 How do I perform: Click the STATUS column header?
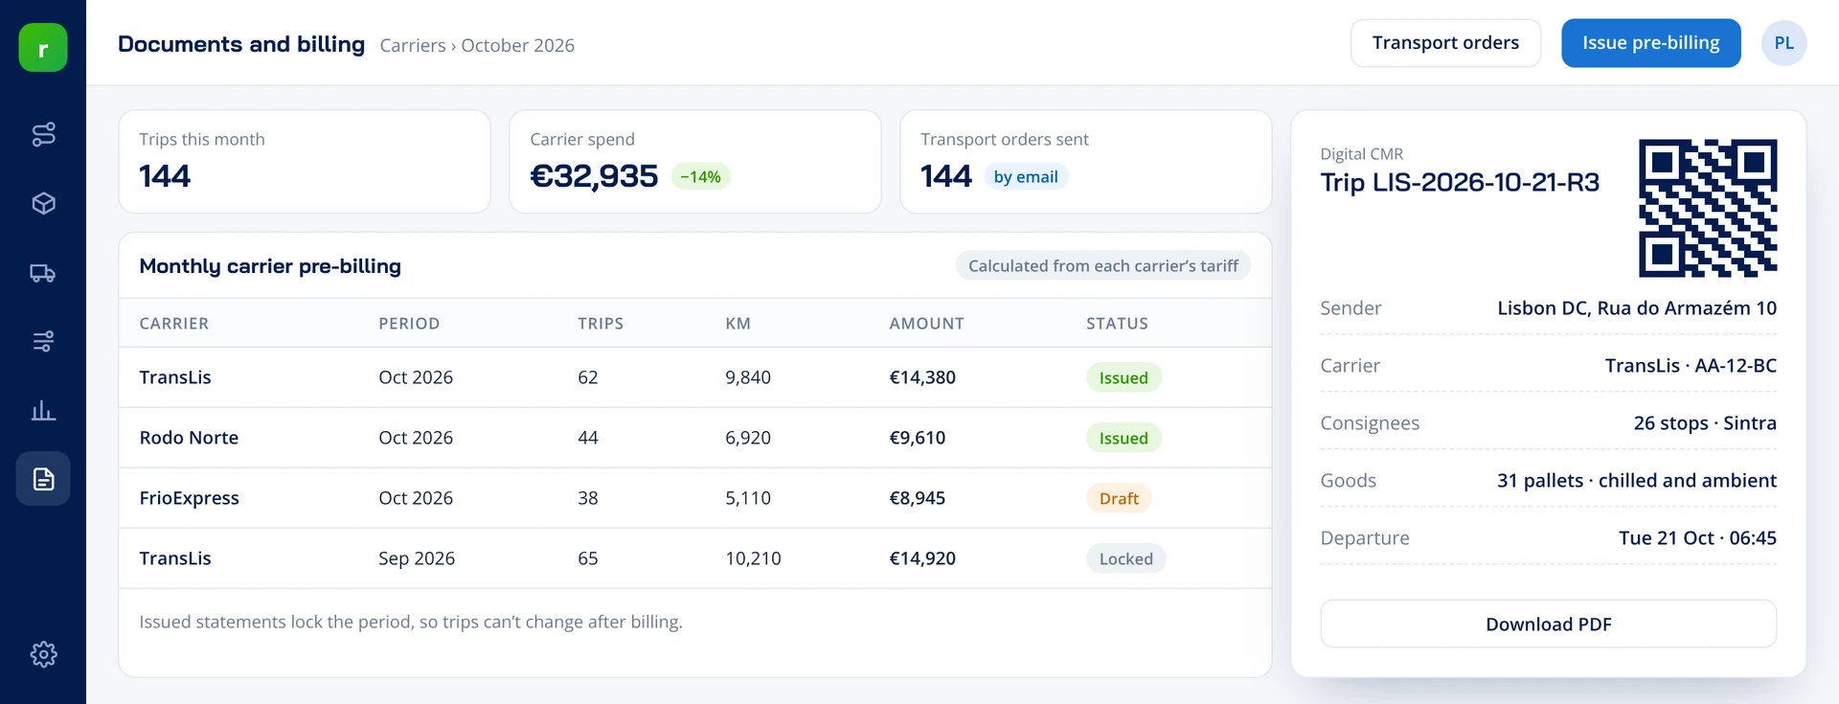coord(1117,324)
